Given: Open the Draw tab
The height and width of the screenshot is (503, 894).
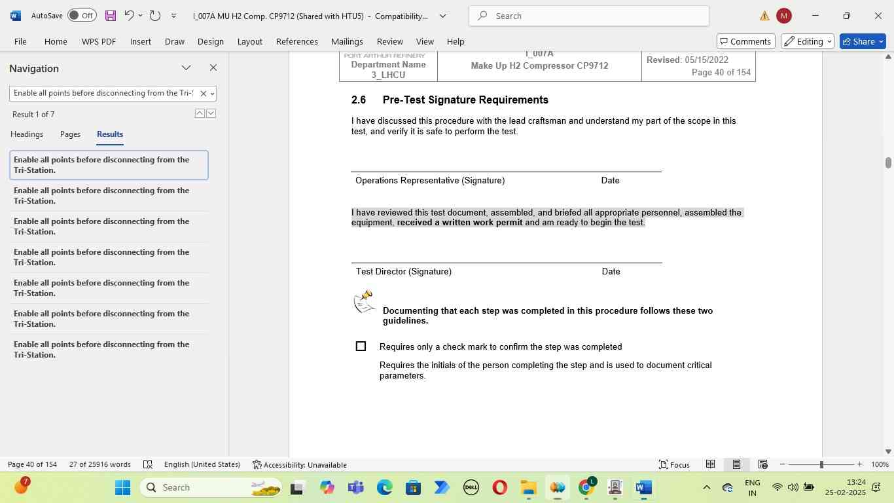Looking at the screenshot, I should click(175, 41).
